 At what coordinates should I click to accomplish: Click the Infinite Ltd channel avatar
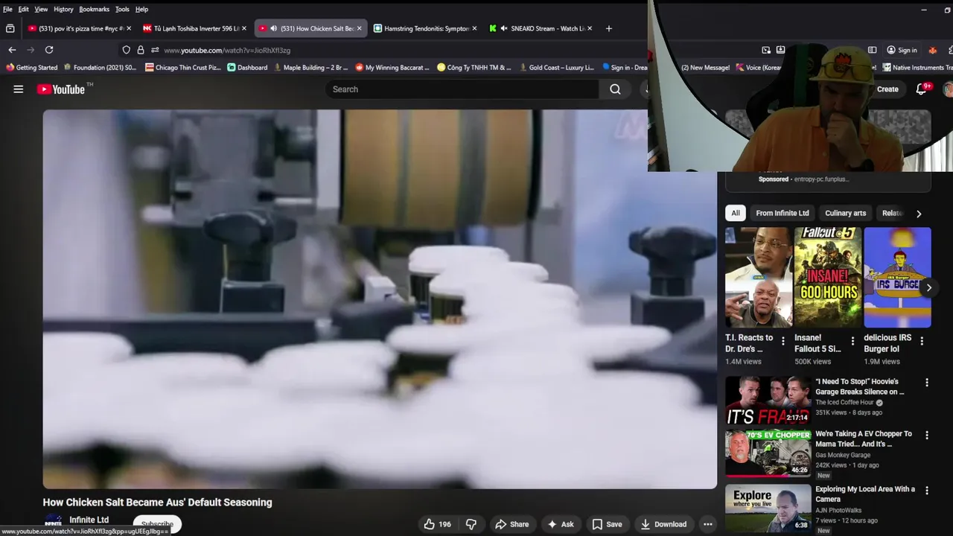[53, 523]
